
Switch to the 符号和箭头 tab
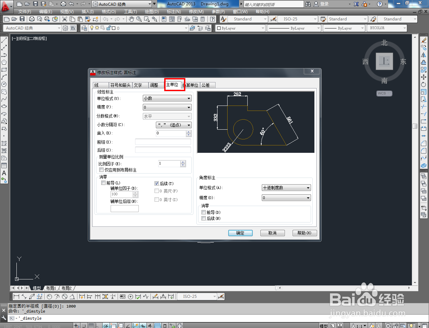click(x=120, y=85)
